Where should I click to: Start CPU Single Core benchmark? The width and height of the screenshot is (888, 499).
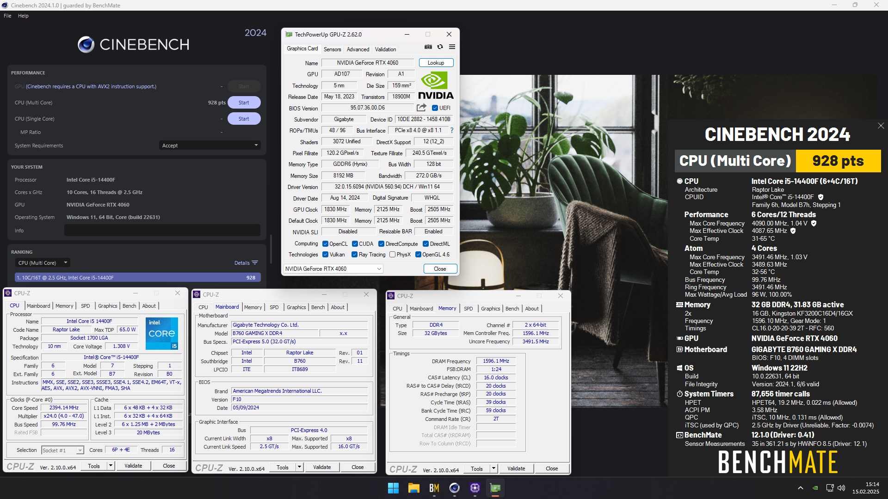coord(244,119)
